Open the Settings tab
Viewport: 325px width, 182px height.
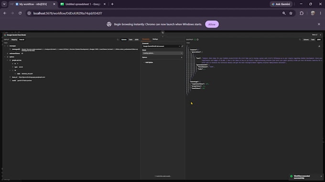(x=155, y=39)
